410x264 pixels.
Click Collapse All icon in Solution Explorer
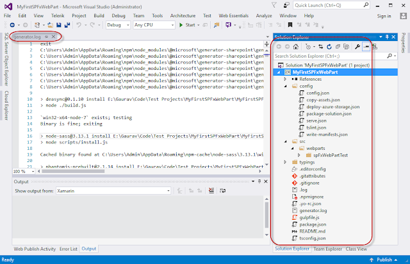coord(338,47)
